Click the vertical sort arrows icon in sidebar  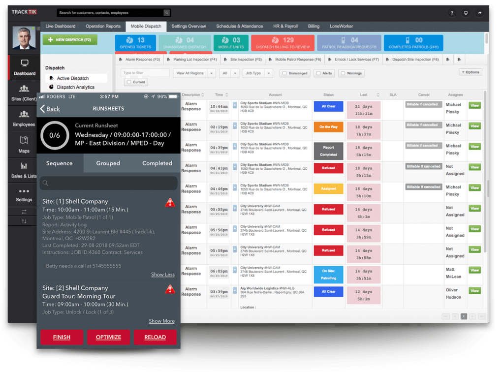point(24,221)
